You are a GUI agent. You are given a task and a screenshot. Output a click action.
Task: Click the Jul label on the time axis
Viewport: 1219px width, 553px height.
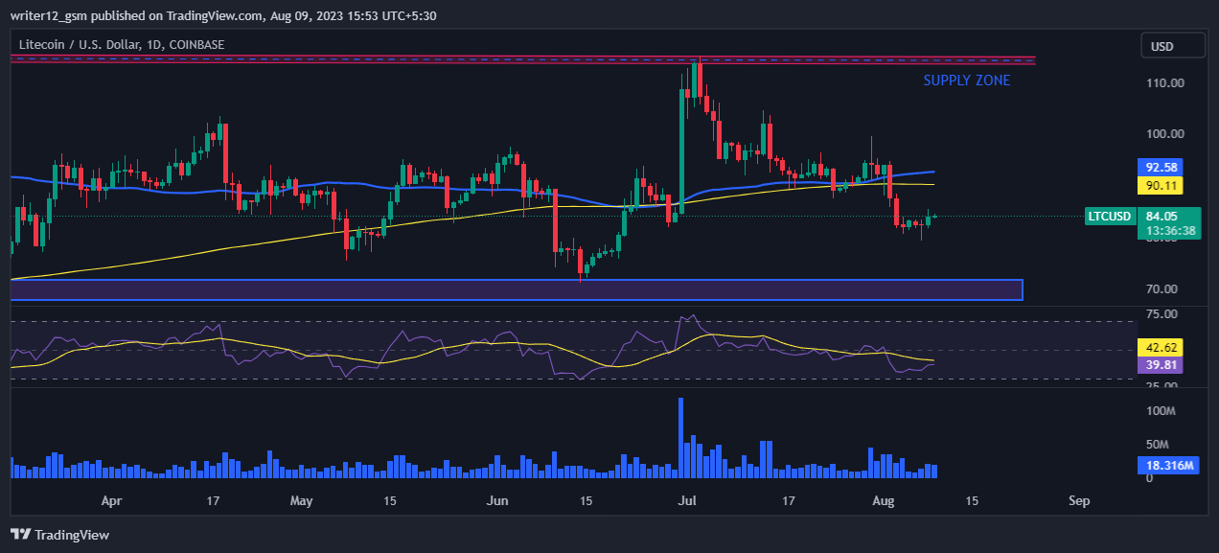pos(687,500)
